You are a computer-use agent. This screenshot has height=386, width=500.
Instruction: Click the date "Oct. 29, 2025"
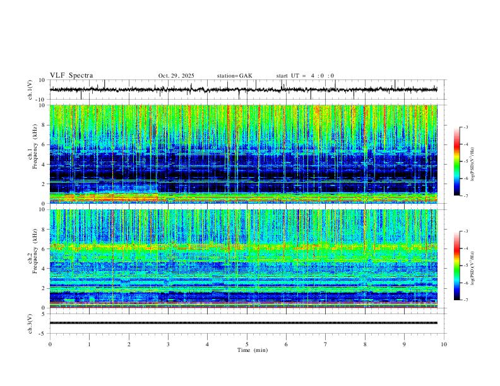click(176, 76)
